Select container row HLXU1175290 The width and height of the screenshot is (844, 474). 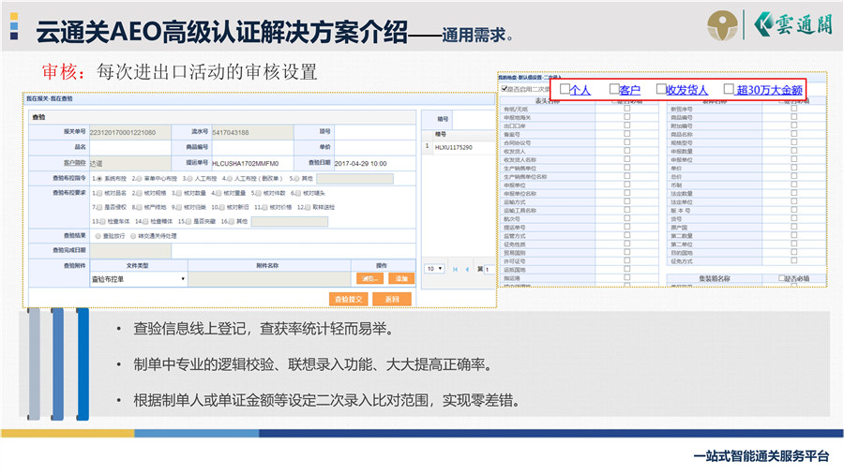tap(459, 147)
